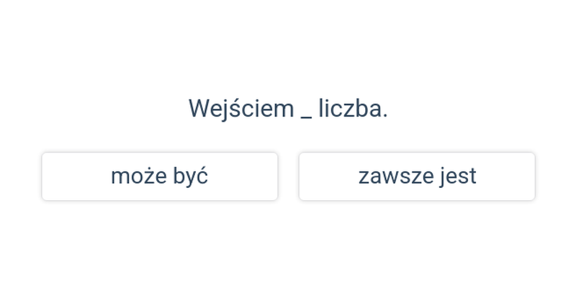The height and width of the screenshot is (288, 576).
Task: Answer with "może być"
Action: click(x=159, y=176)
